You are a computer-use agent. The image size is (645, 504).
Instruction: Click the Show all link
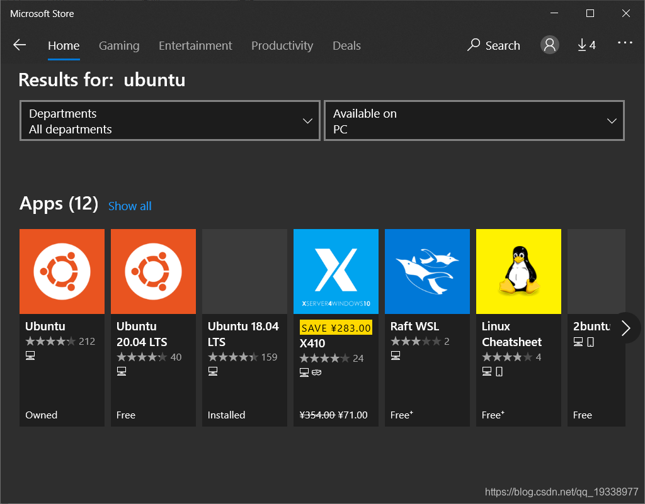[130, 206]
